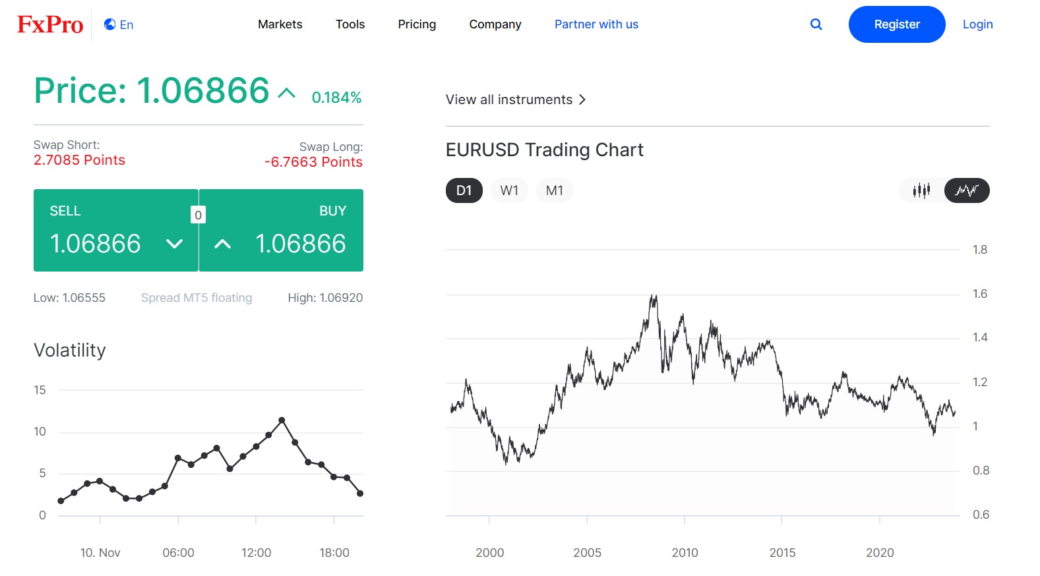The image size is (1040, 576).
Task: Click the up arrow beside the Price value
Action: point(286,92)
